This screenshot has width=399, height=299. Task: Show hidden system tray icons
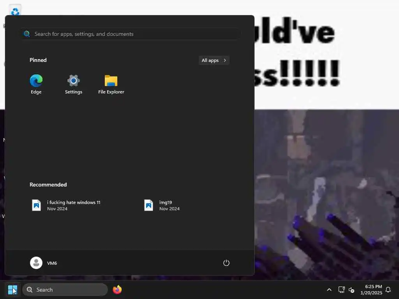click(329, 290)
